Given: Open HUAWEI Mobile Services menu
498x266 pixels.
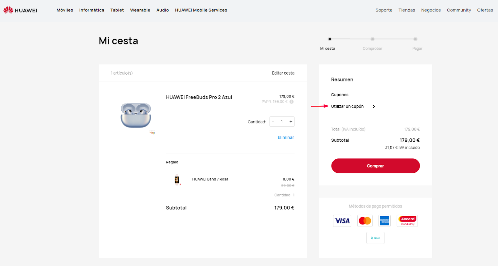Looking at the screenshot, I should pyautogui.click(x=201, y=10).
